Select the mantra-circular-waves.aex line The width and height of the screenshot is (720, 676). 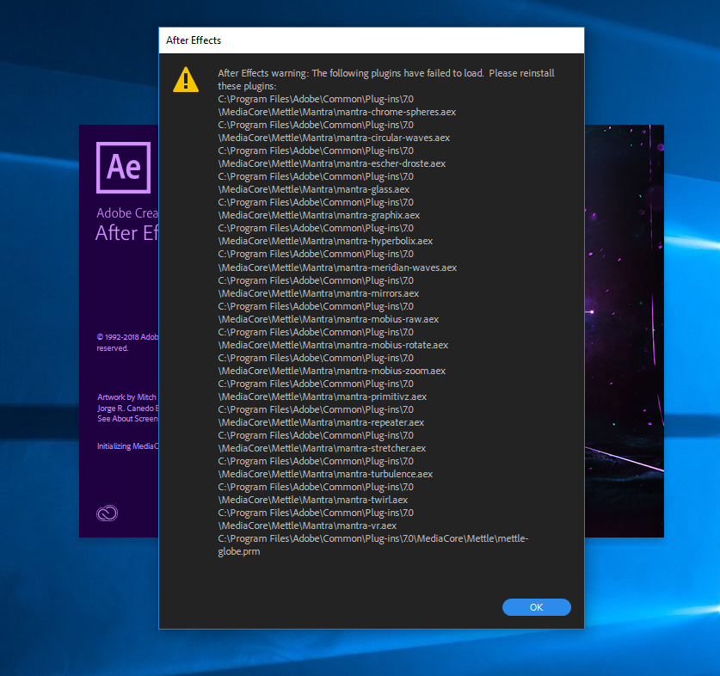coord(334,138)
